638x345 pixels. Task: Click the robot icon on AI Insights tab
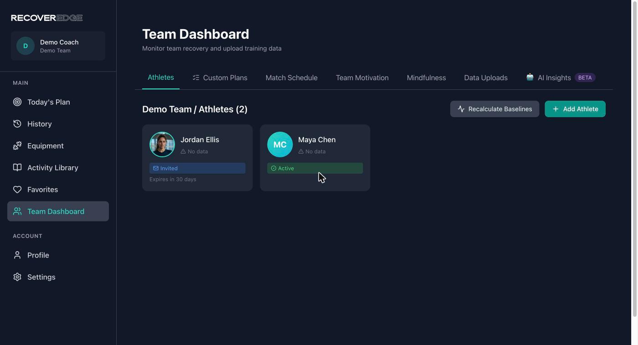pos(530,77)
